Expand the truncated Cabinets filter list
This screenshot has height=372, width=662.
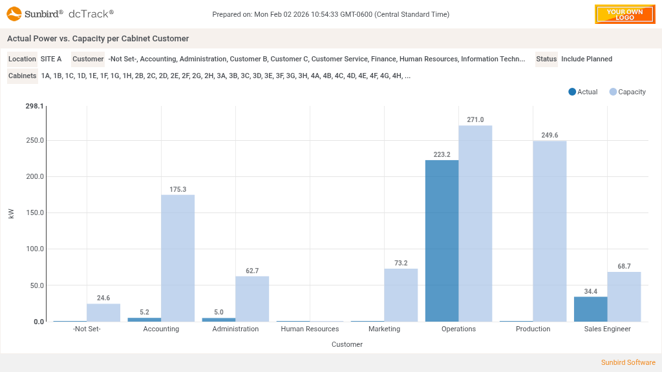pyautogui.click(x=226, y=76)
